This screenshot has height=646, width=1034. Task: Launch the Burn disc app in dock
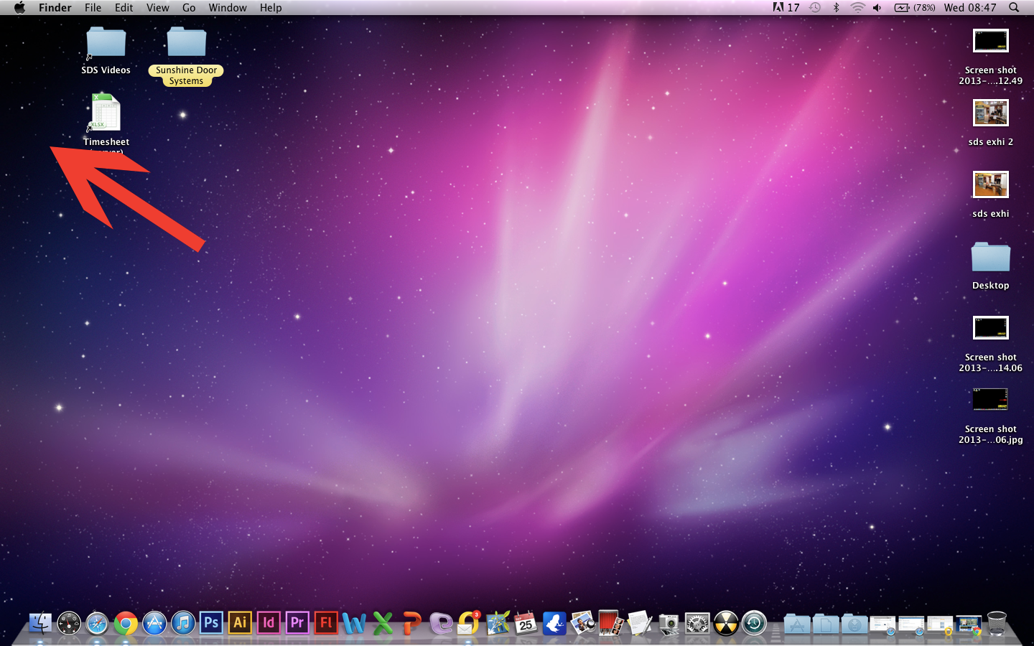coord(725,623)
